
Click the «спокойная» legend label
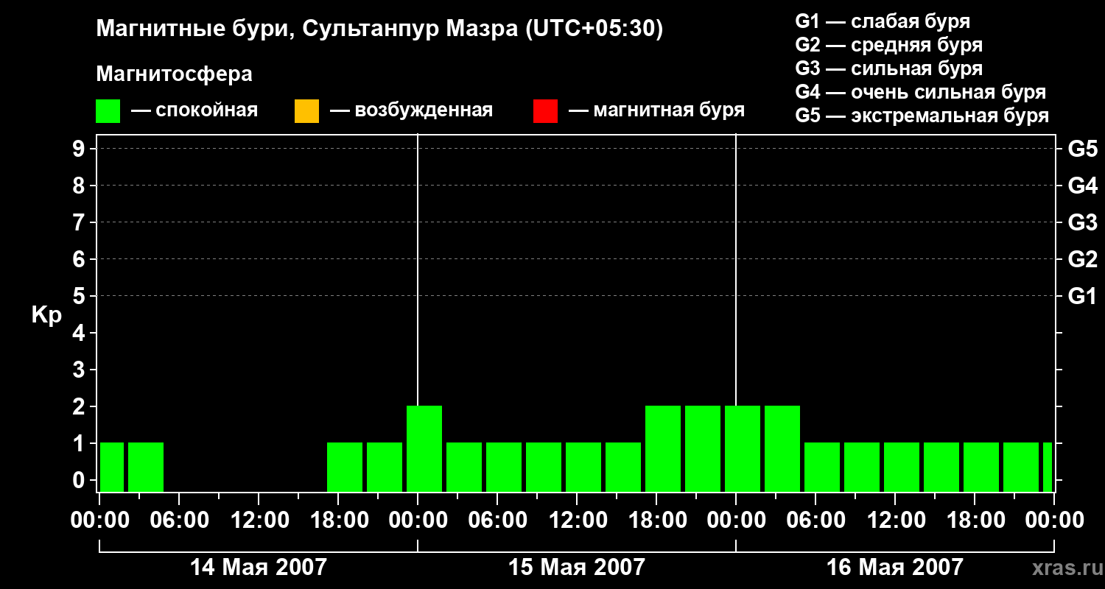pos(206,110)
